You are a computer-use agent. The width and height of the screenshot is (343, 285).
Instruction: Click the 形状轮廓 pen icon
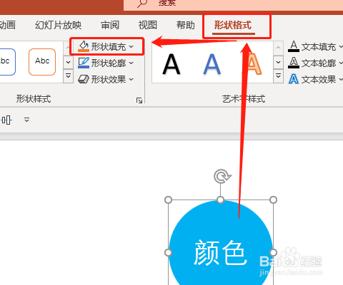click(x=84, y=63)
